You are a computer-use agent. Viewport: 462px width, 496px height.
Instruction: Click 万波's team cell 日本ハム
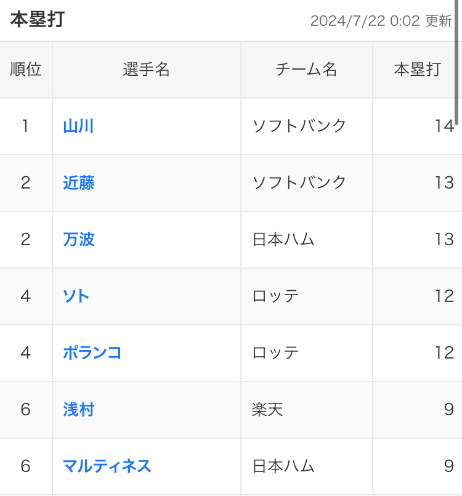[x=283, y=240]
